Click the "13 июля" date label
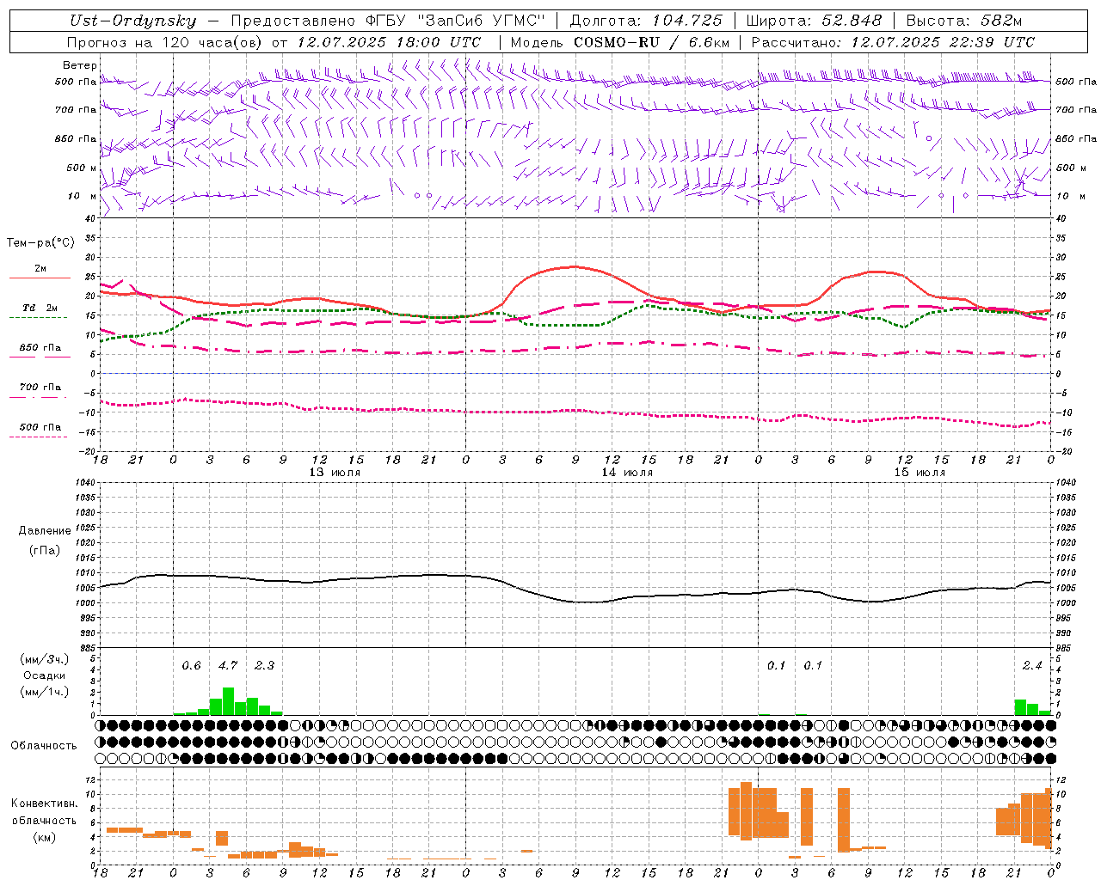Image resolution: width=1101 pixels, height=880 pixels. [335, 472]
